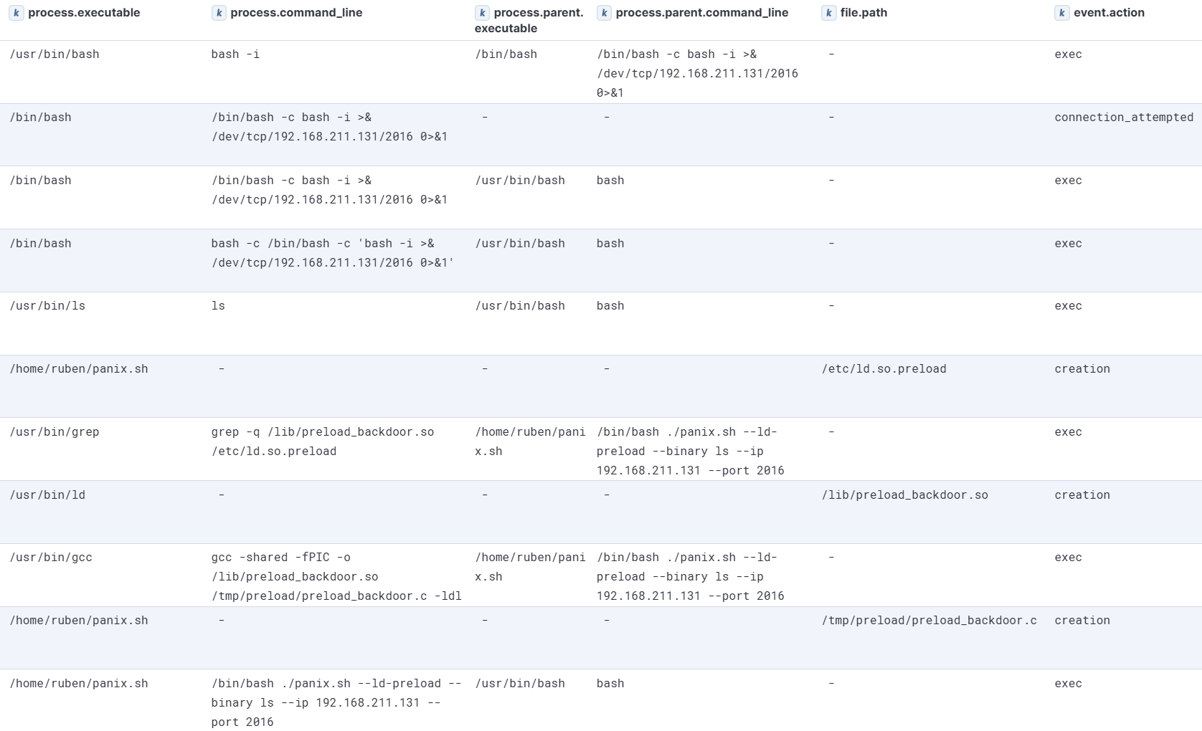This screenshot has width=1202, height=731.
Task: Click the keyword icon beside process.parent.command_line
Action: click(x=603, y=12)
